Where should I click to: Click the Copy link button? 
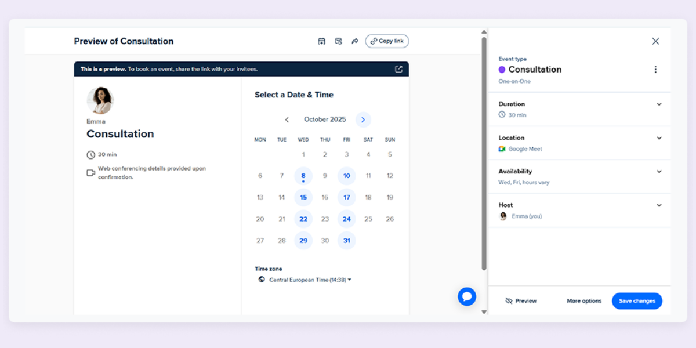coord(387,41)
